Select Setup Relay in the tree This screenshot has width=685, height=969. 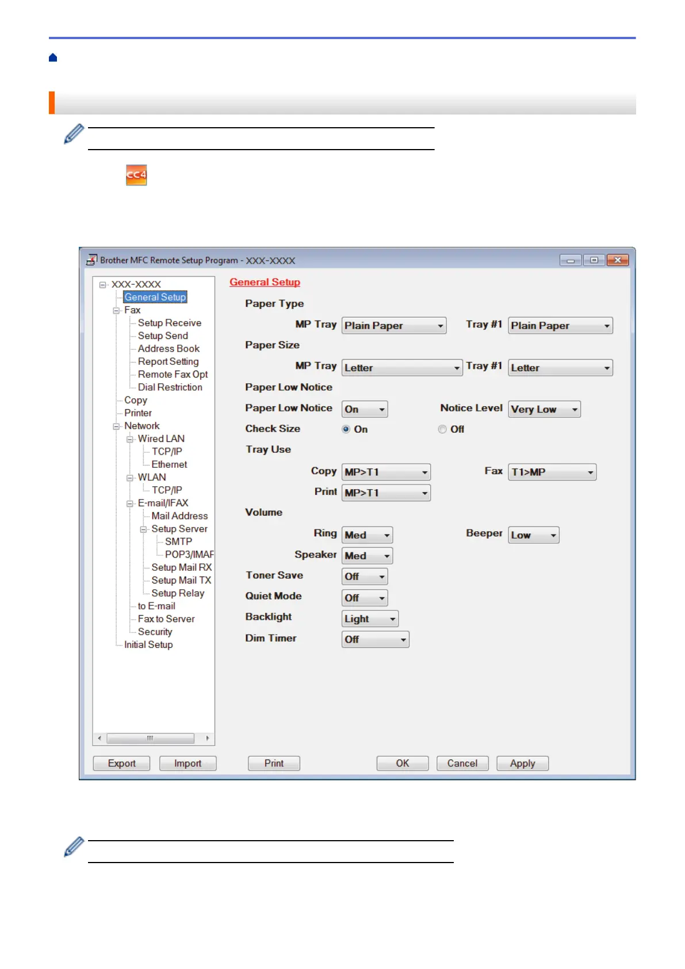coord(178,593)
